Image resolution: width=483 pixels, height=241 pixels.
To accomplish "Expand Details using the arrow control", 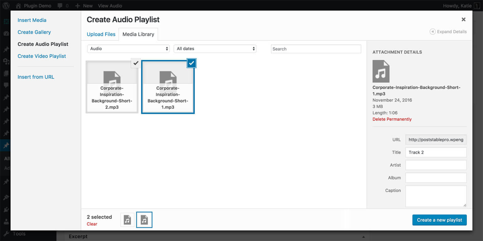I will [448, 31].
